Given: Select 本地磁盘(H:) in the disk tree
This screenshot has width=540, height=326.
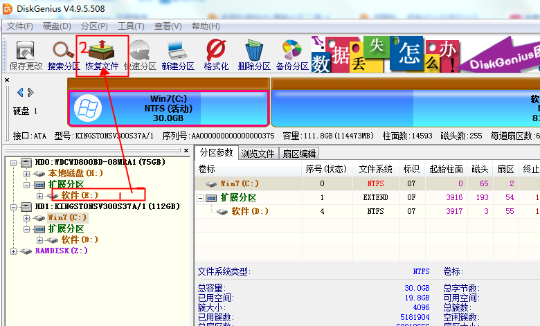Looking at the screenshot, I should (x=75, y=173).
